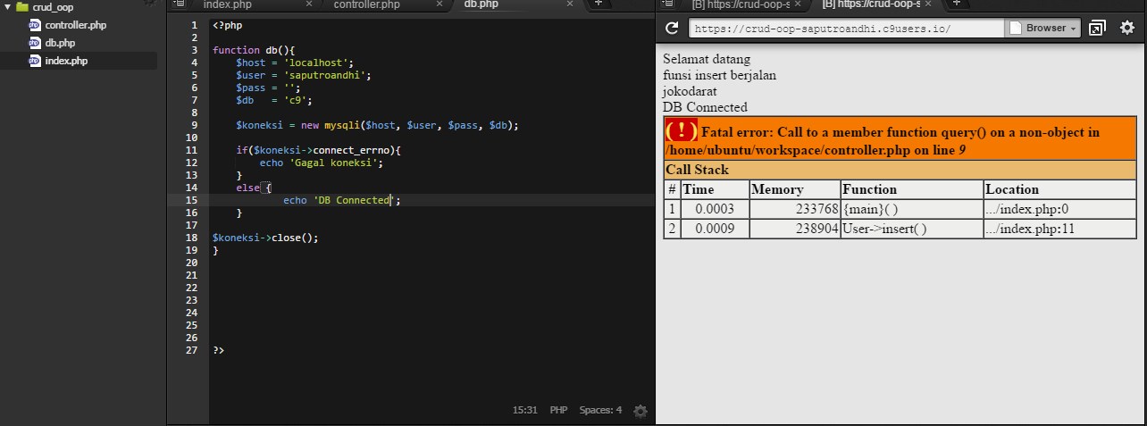
Task: Click the User->insert( ) function cell
Action: 912,229
